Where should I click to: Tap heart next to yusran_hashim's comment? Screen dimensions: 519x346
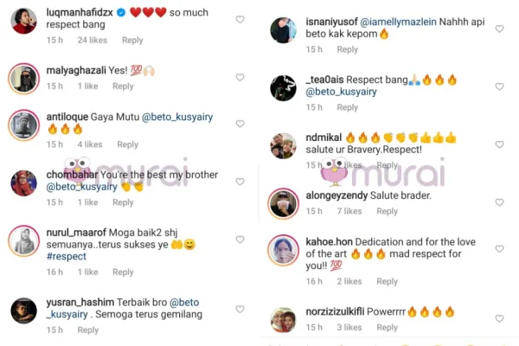click(x=240, y=309)
